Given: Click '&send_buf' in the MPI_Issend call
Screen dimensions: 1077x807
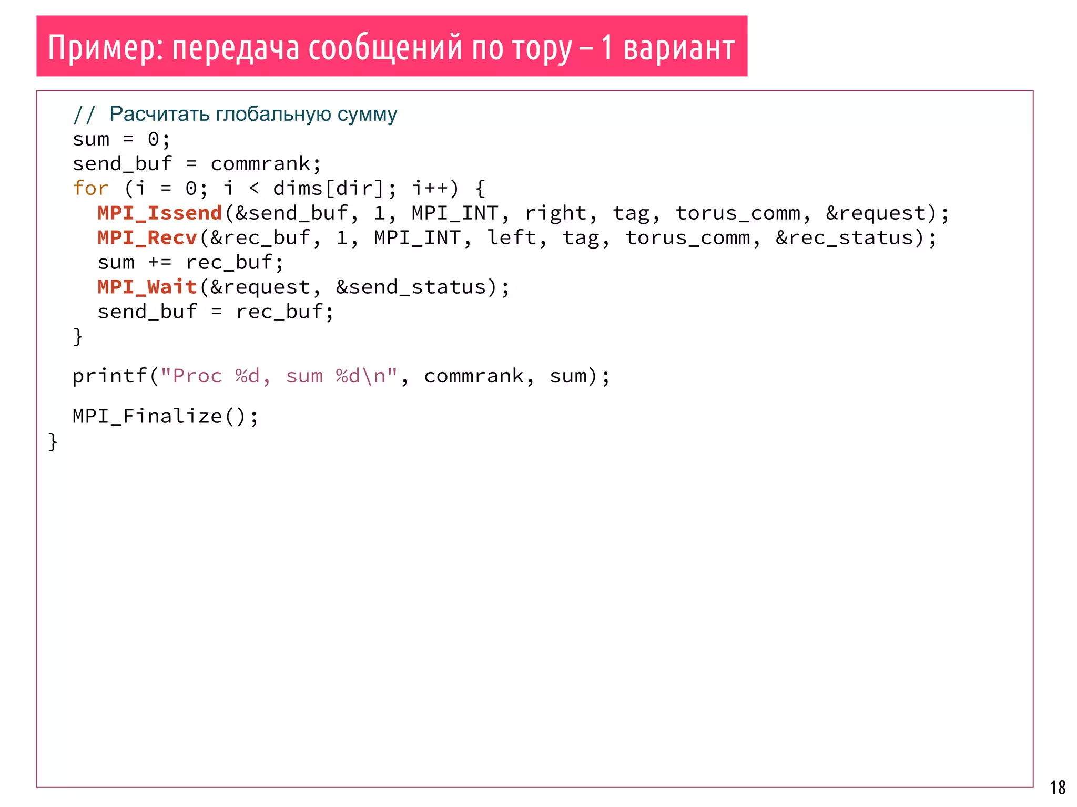Looking at the screenshot, I should point(291,213).
